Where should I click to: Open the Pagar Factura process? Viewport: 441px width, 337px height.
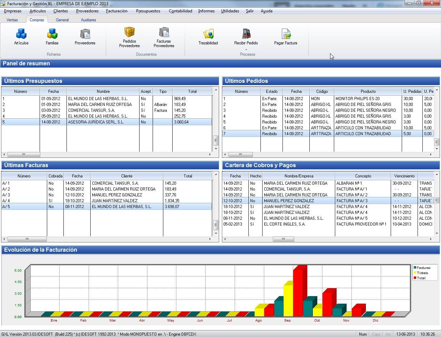pyautogui.click(x=286, y=34)
